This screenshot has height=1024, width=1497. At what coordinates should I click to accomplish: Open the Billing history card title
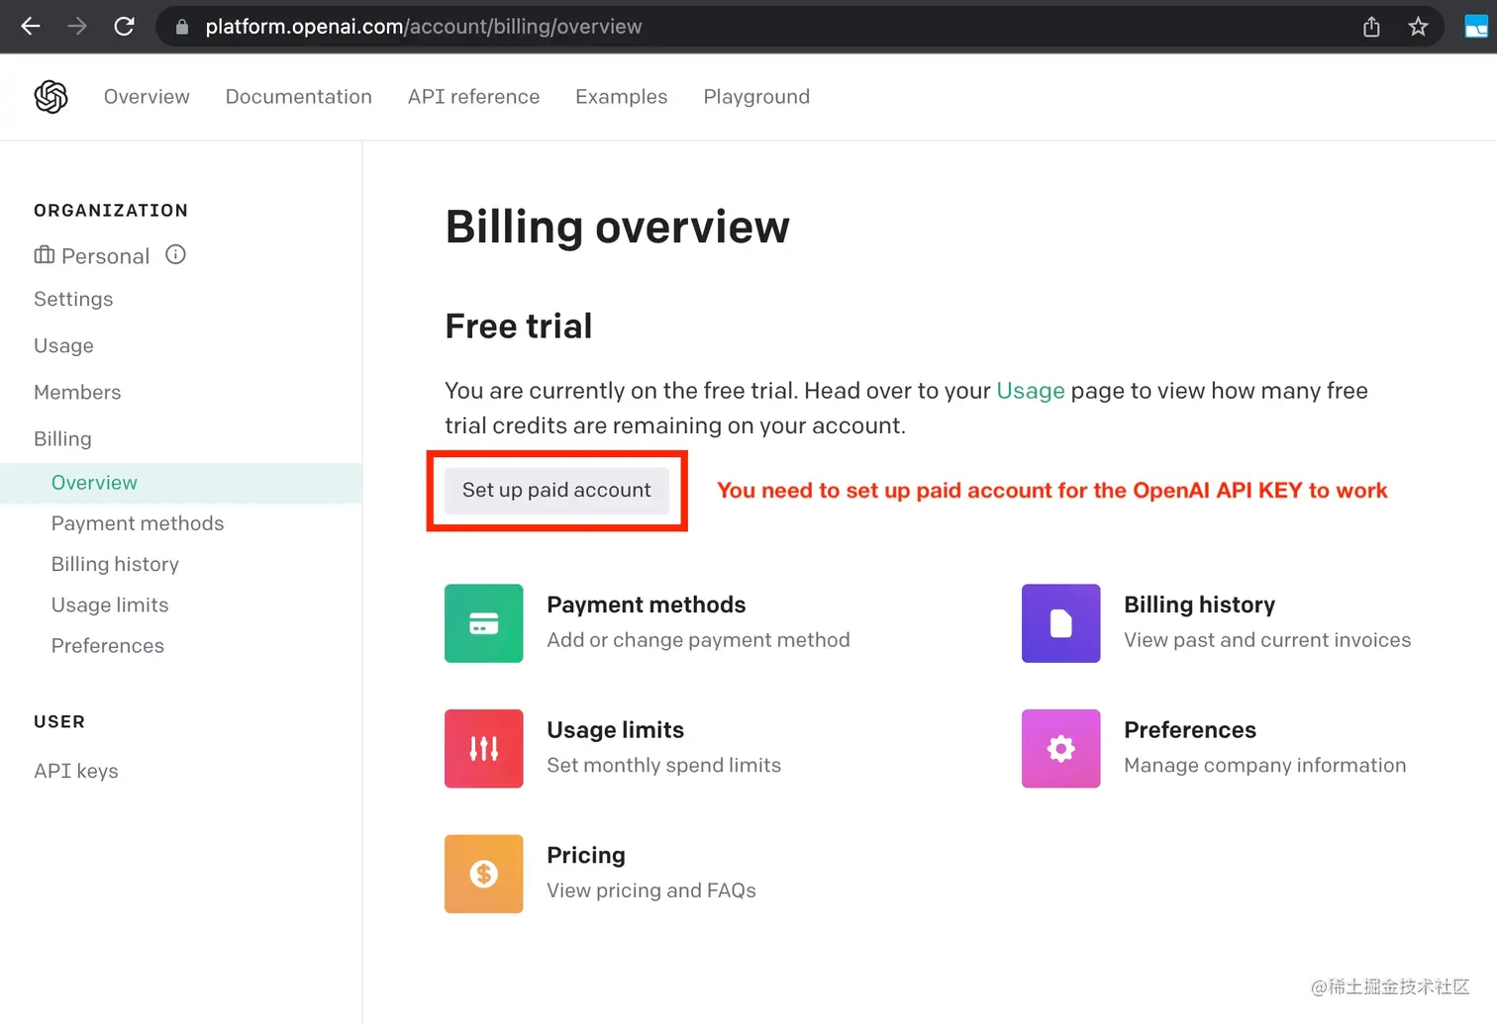pos(1200,605)
